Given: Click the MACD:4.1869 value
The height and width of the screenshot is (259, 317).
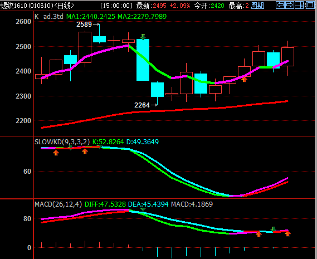Looking at the screenshot, I should [x=192, y=204].
